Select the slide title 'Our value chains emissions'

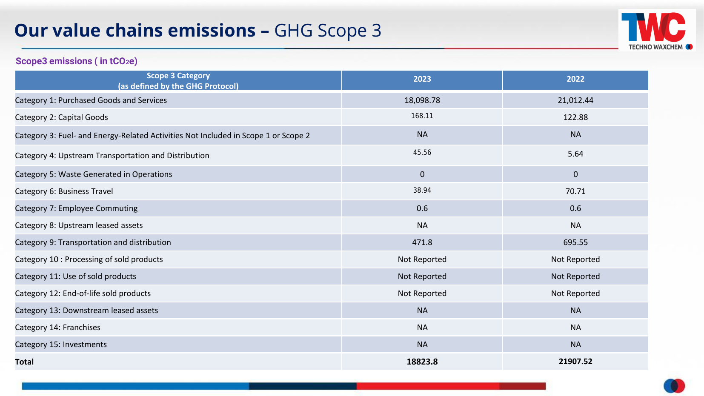(x=135, y=30)
